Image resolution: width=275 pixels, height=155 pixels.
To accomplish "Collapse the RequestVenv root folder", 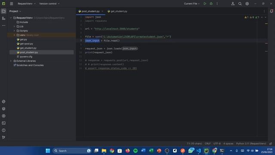I will point(11,18).
